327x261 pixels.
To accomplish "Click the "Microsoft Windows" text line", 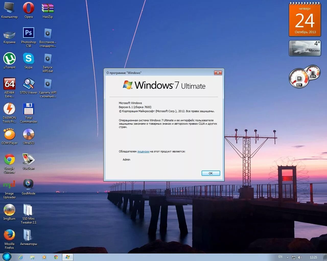I will tap(130, 103).
